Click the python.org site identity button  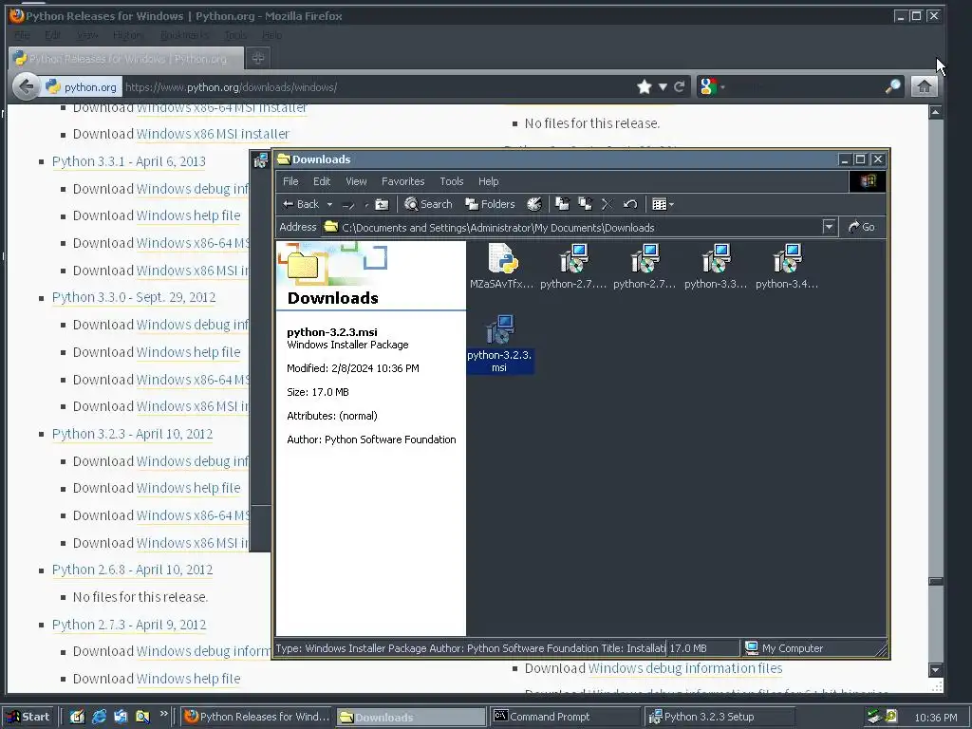82,86
